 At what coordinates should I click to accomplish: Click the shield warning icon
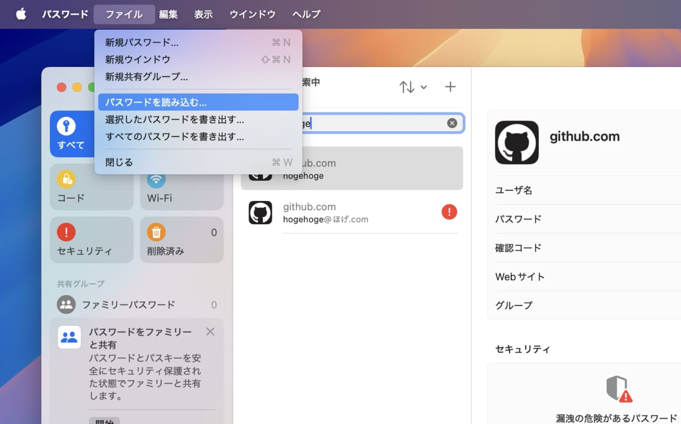tap(619, 389)
